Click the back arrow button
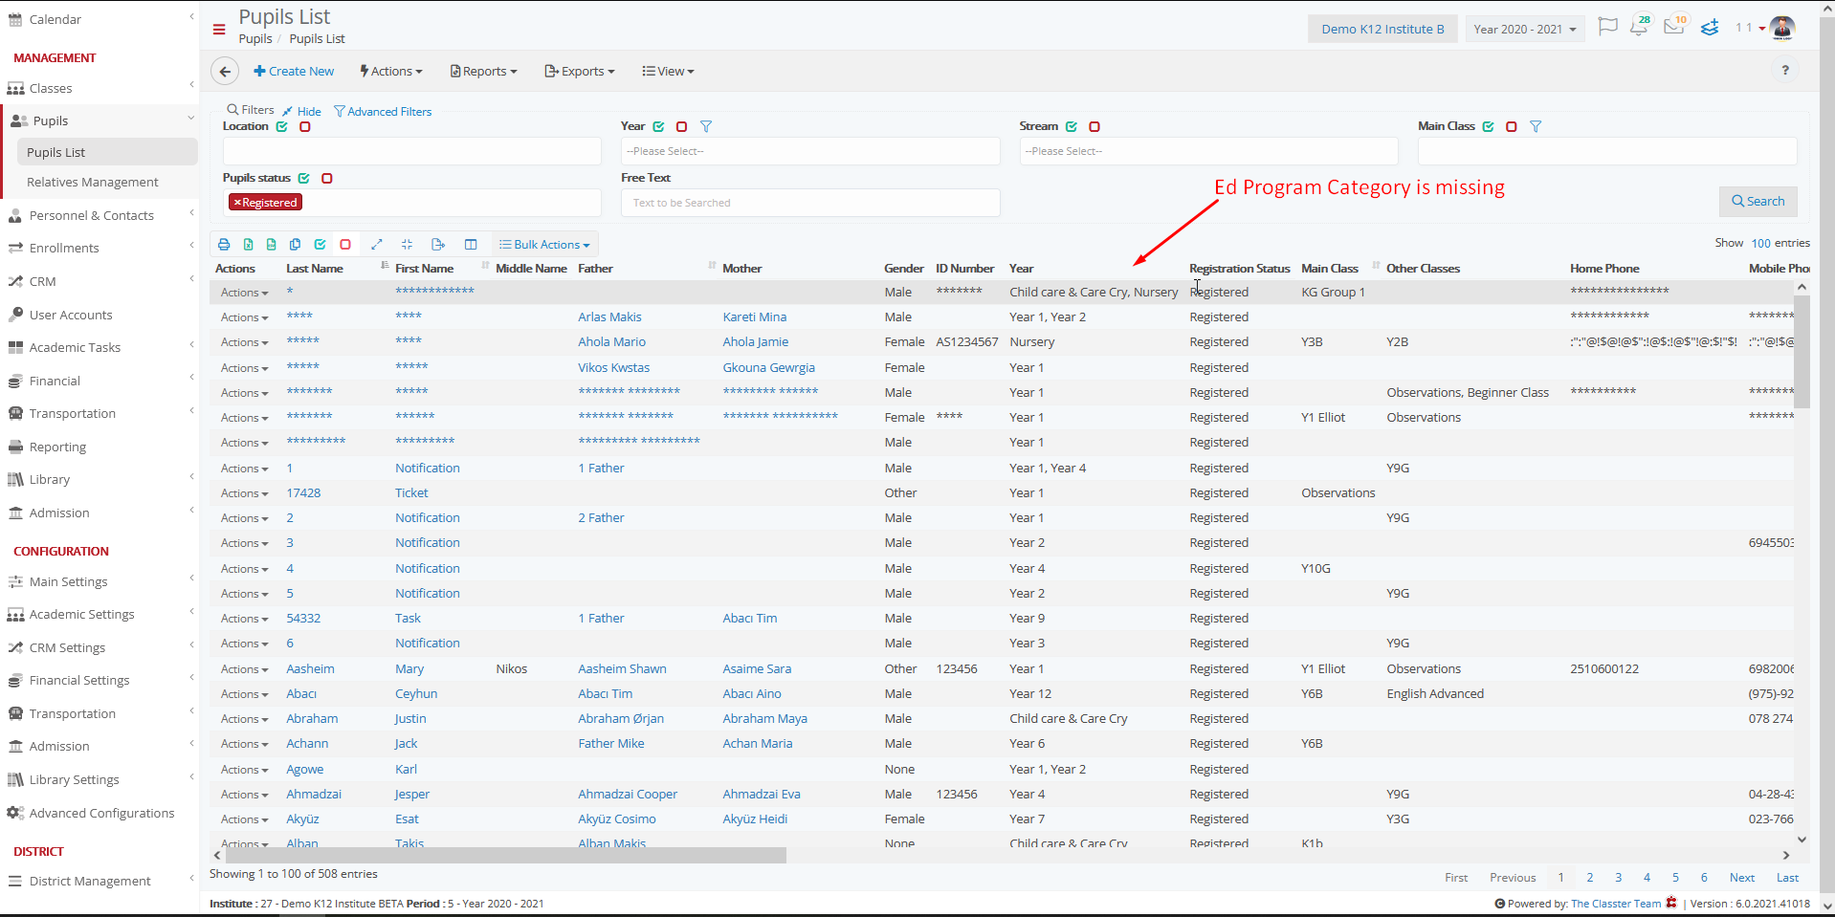Screen dimensions: 1835x917 click(x=225, y=71)
